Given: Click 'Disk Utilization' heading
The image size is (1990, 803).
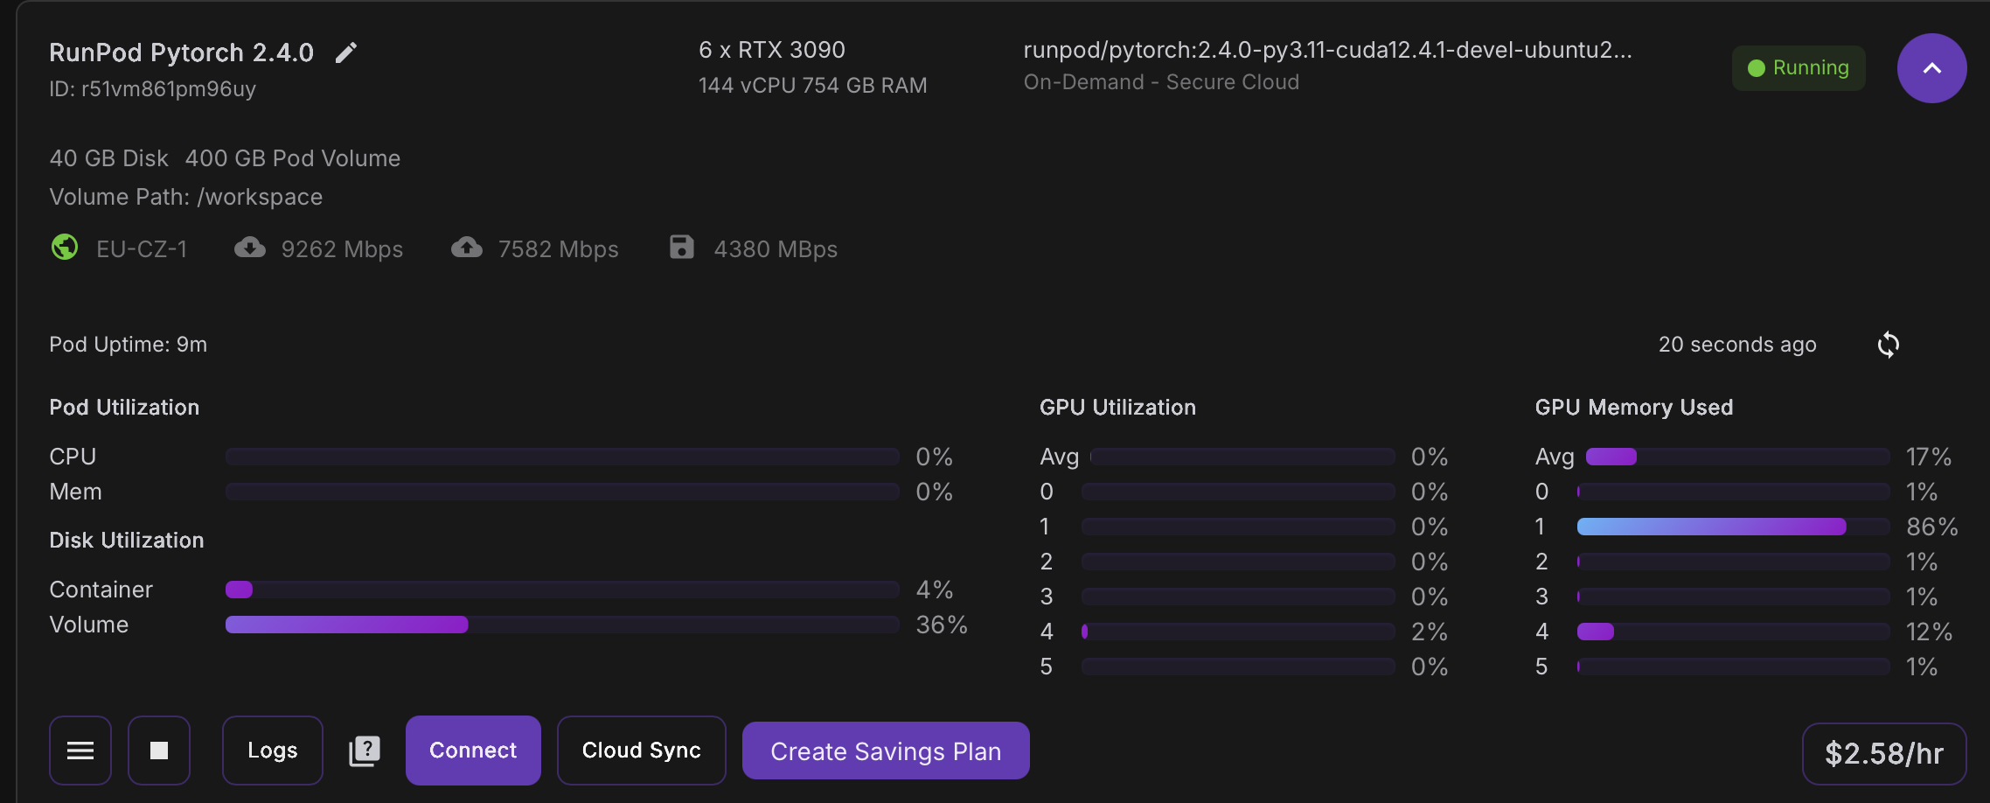Looking at the screenshot, I should click(x=127, y=541).
